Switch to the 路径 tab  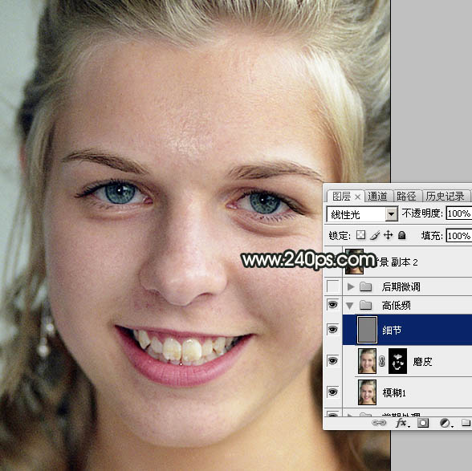click(x=406, y=197)
